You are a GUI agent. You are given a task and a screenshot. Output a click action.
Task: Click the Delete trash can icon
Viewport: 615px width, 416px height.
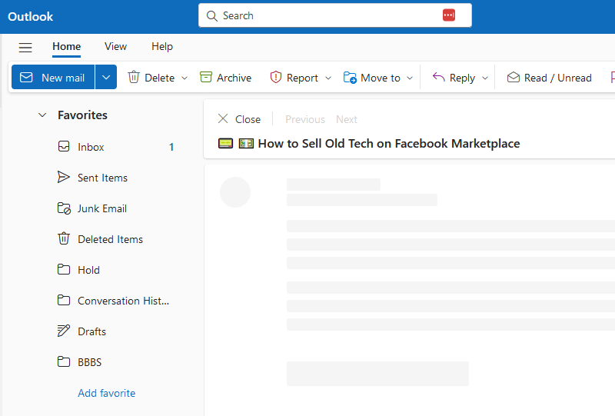(134, 77)
